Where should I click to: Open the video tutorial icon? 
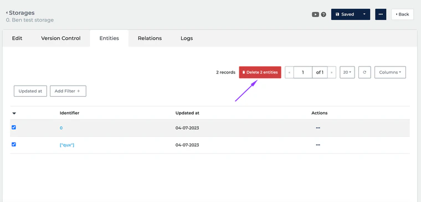click(315, 14)
